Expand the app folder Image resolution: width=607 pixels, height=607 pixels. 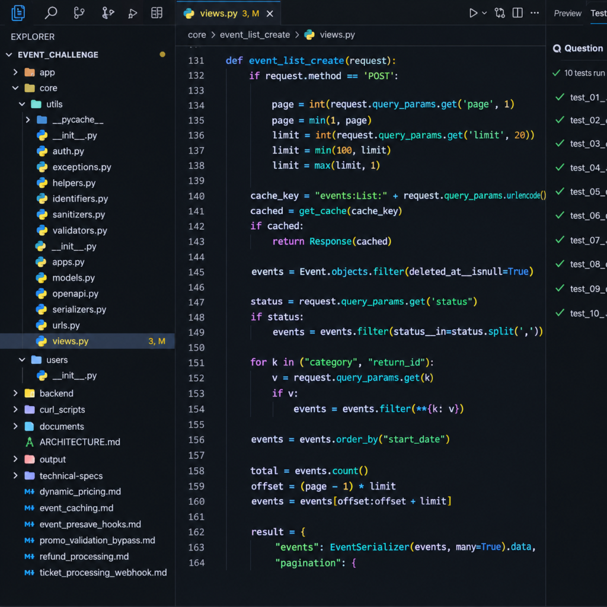(15, 72)
